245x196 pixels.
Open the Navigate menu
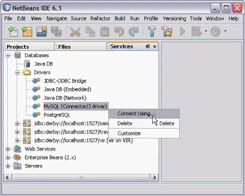coord(57,19)
